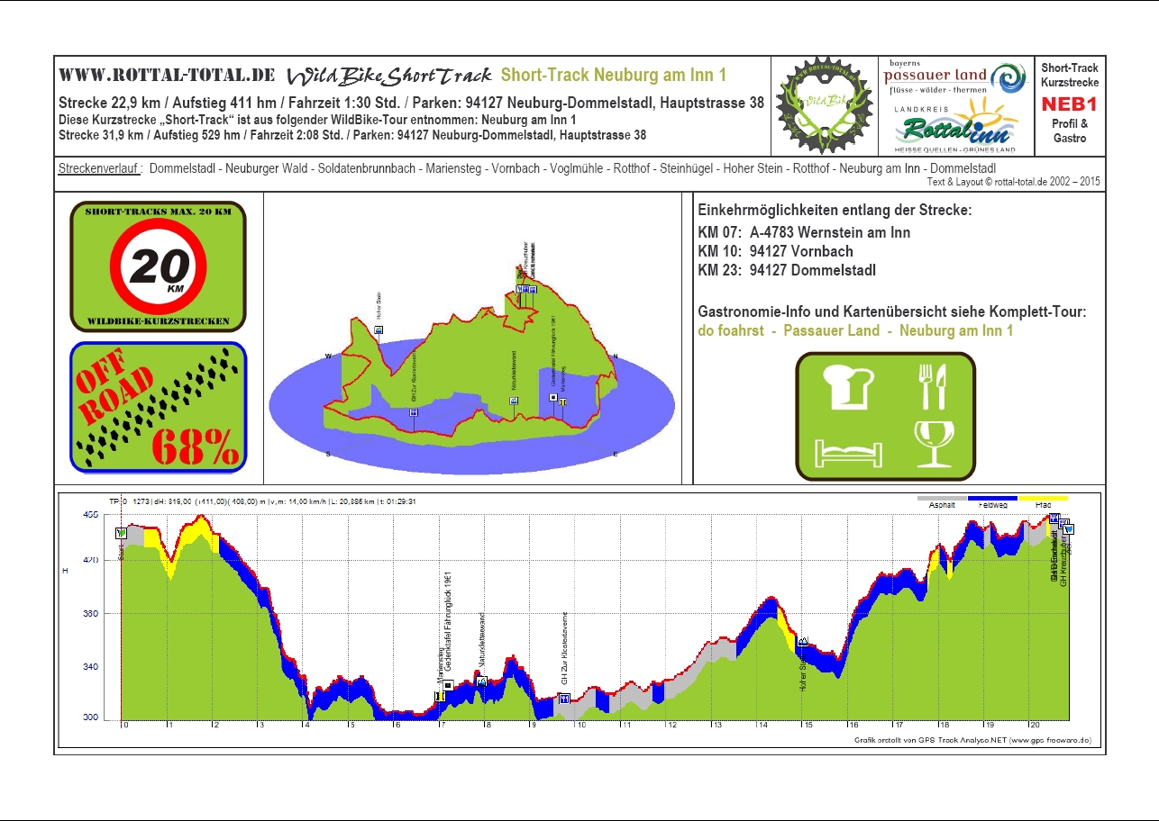Click the www.rottal-total.de website heading
The width and height of the screenshot is (1159, 821).
(x=167, y=75)
